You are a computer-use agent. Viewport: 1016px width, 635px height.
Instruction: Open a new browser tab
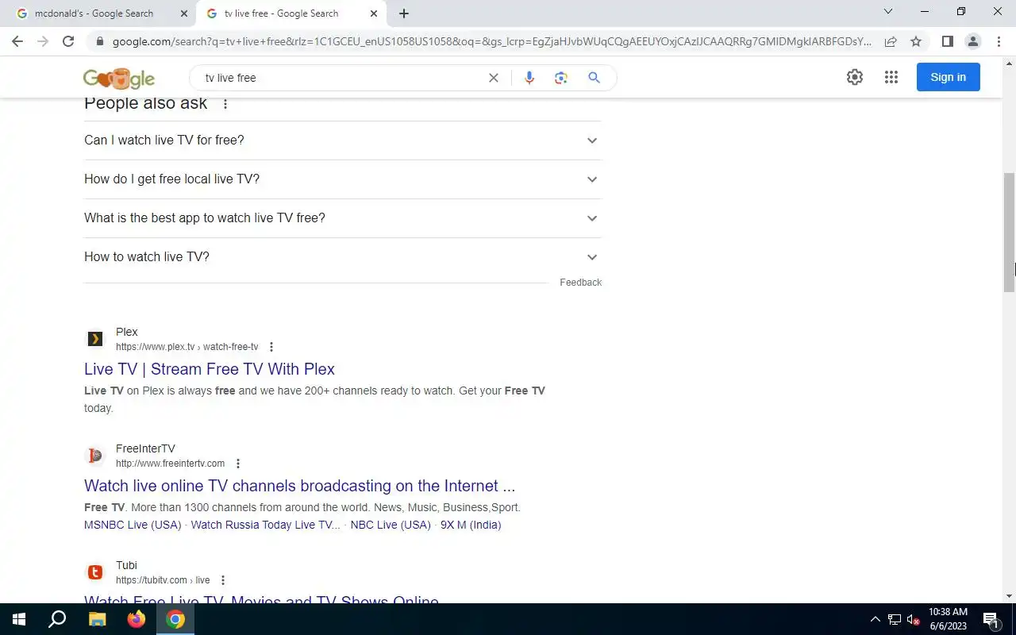pyautogui.click(x=404, y=13)
